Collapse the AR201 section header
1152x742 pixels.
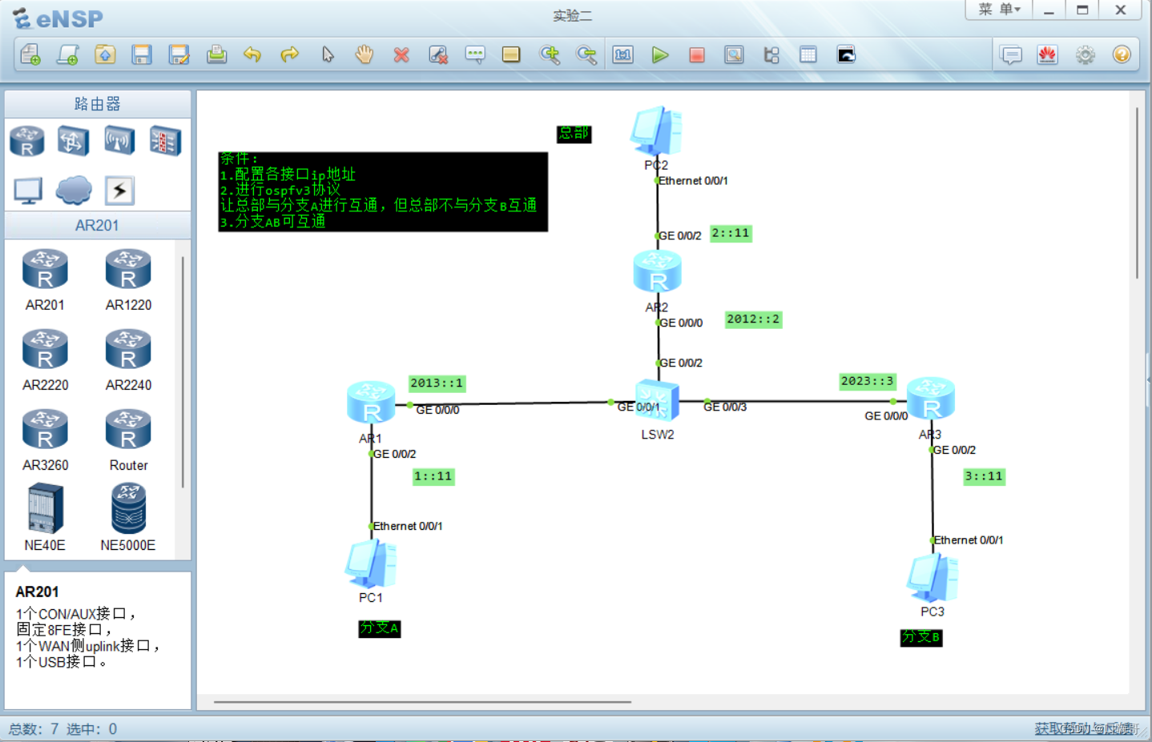[x=96, y=225]
